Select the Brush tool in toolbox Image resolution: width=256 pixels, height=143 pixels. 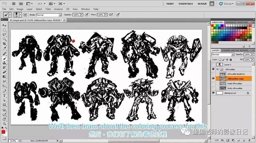point(4,58)
